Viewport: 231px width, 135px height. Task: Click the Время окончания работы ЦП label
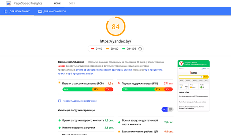pyautogui.click(x=140, y=131)
